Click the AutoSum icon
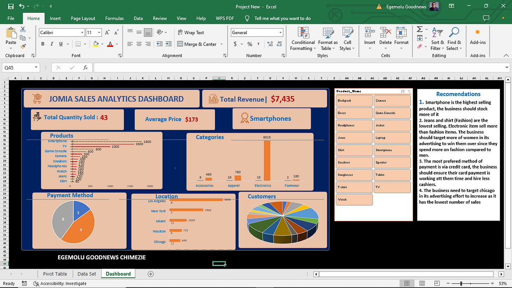512x288 pixels. [419, 29]
